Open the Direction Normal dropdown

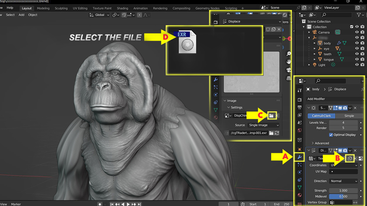343,181
